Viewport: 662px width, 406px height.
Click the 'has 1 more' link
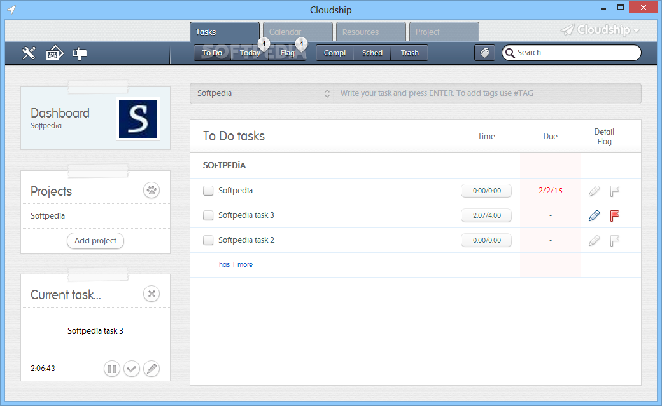click(236, 264)
